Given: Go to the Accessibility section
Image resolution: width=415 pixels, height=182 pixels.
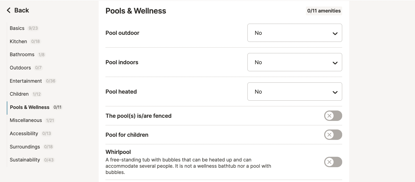Looking at the screenshot, I should point(24,134).
